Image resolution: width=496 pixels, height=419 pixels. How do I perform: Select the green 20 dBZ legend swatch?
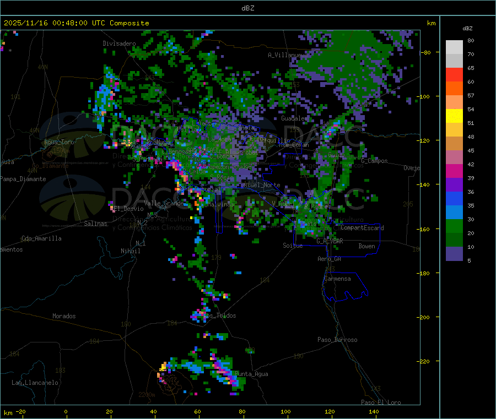454,226
